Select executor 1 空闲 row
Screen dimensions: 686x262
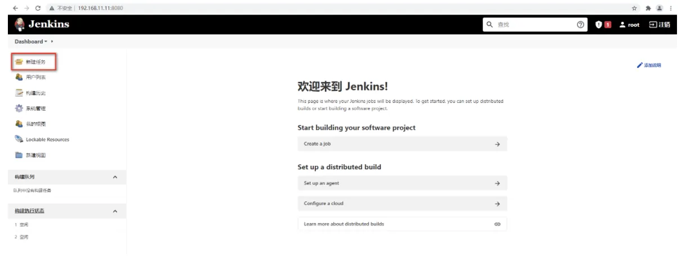pyautogui.click(x=23, y=225)
